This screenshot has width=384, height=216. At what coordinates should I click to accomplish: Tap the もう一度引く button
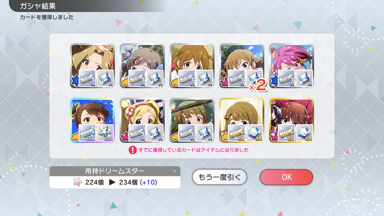click(x=219, y=177)
